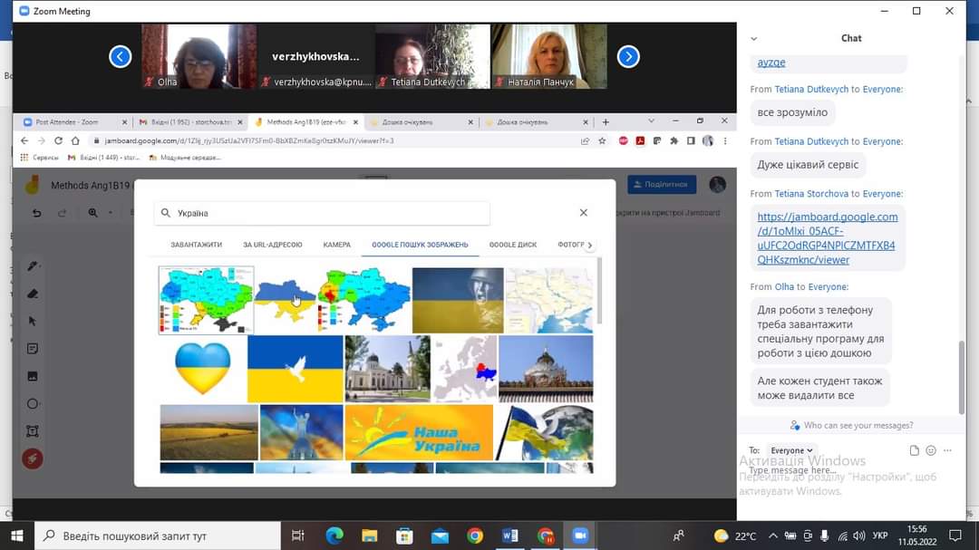This screenshot has width=979, height=550.
Task: Collapse the Chat panel chevron
Action: point(754,39)
